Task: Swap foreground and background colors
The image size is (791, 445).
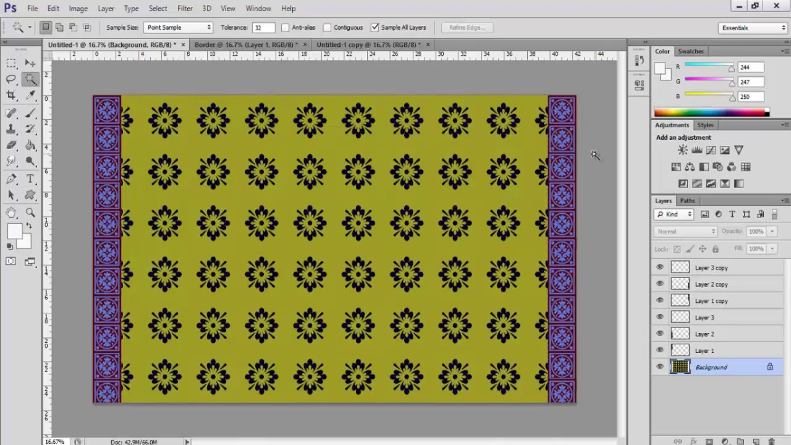Action: pyautogui.click(x=28, y=226)
